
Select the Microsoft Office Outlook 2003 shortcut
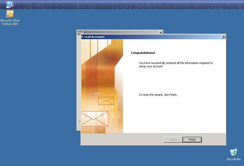[10, 14]
